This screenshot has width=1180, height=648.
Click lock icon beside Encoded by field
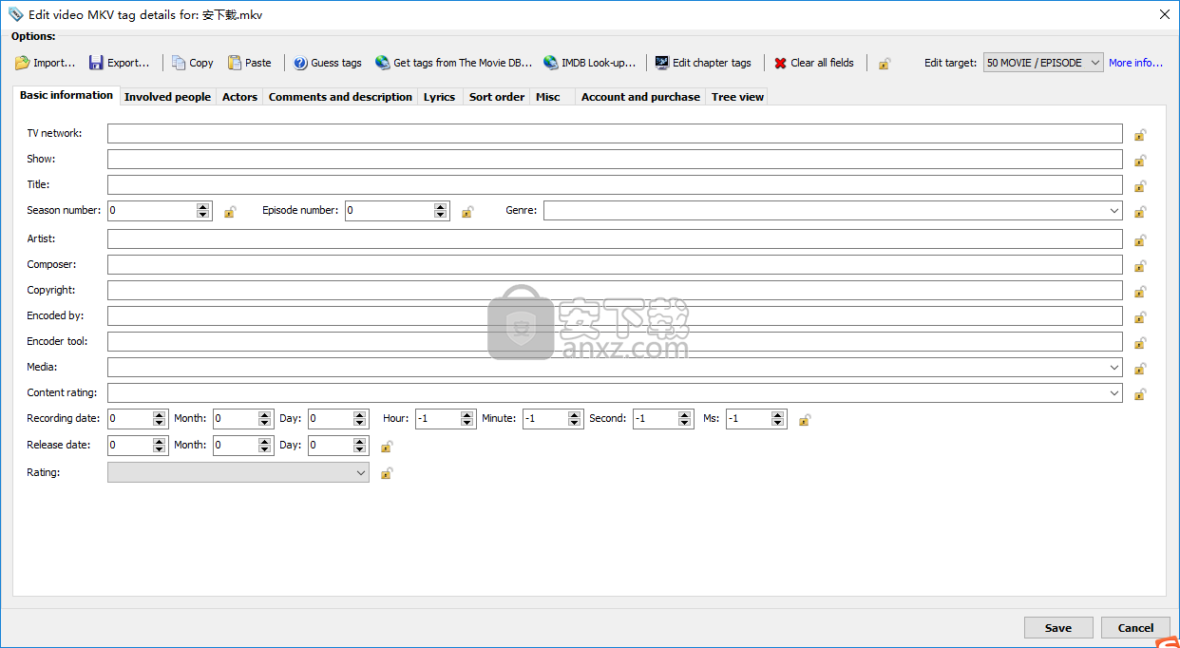[1140, 317]
